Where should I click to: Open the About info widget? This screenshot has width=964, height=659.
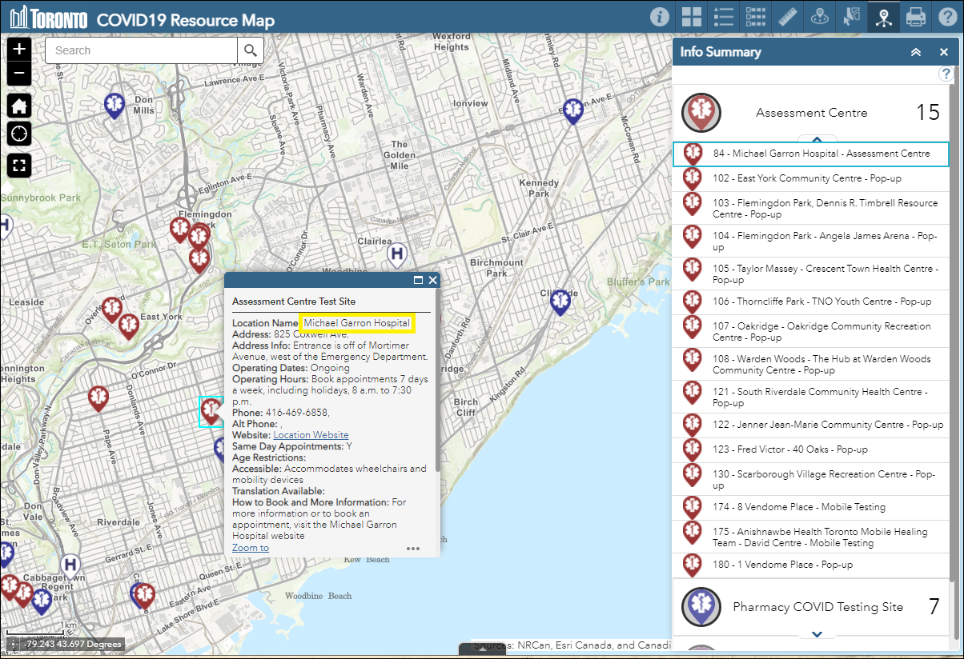660,17
